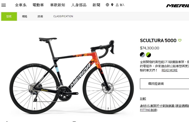Open the 電動車 menu

tap(38, 5)
